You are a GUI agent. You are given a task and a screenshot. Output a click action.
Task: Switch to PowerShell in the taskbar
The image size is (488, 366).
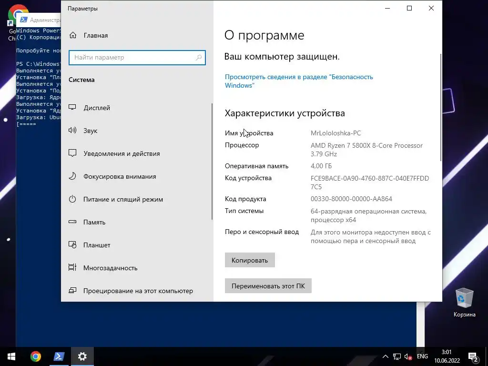pos(59,356)
